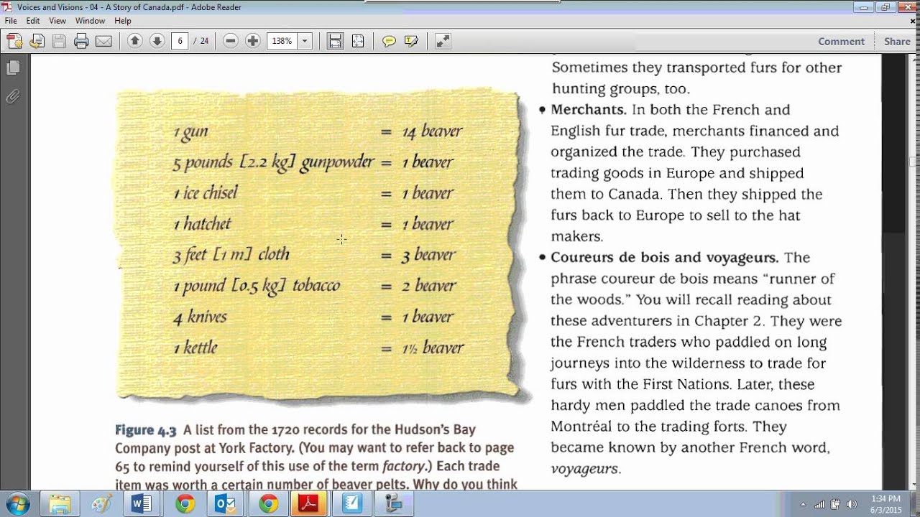The width and height of the screenshot is (920, 517).
Task: Click the '4 knives' list entry
Action: pyautogui.click(x=200, y=317)
